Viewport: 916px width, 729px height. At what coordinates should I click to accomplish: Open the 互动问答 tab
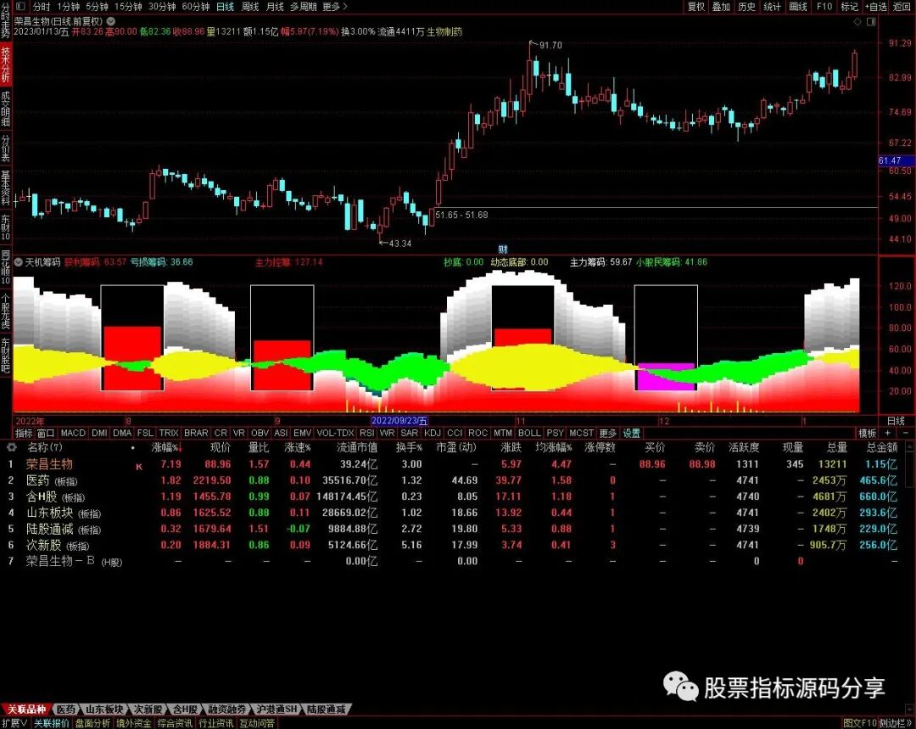[x=257, y=723]
